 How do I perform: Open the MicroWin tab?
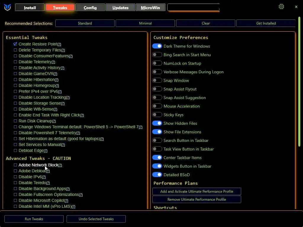(x=150, y=7)
